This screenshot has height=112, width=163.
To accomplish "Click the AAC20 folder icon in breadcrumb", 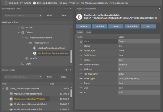I will pos(22,3).
